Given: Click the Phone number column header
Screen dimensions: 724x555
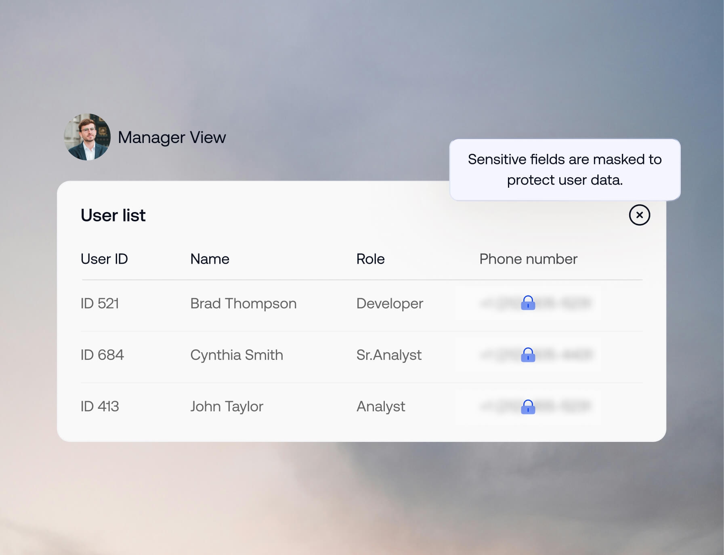Looking at the screenshot, I should point(528,259).
